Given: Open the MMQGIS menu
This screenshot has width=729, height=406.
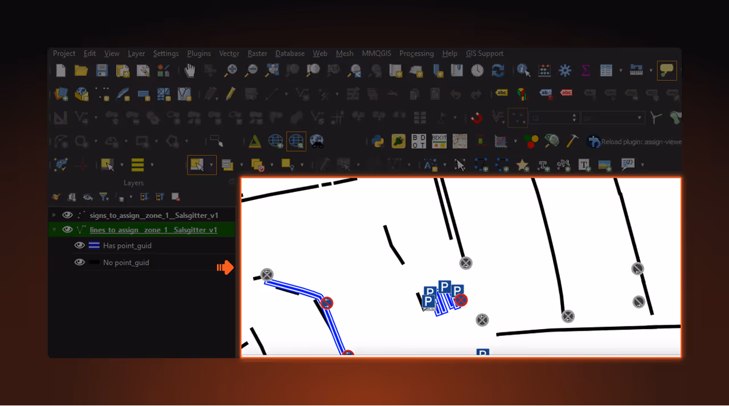Looking at the screenshot, I should [x=376, y=53].
